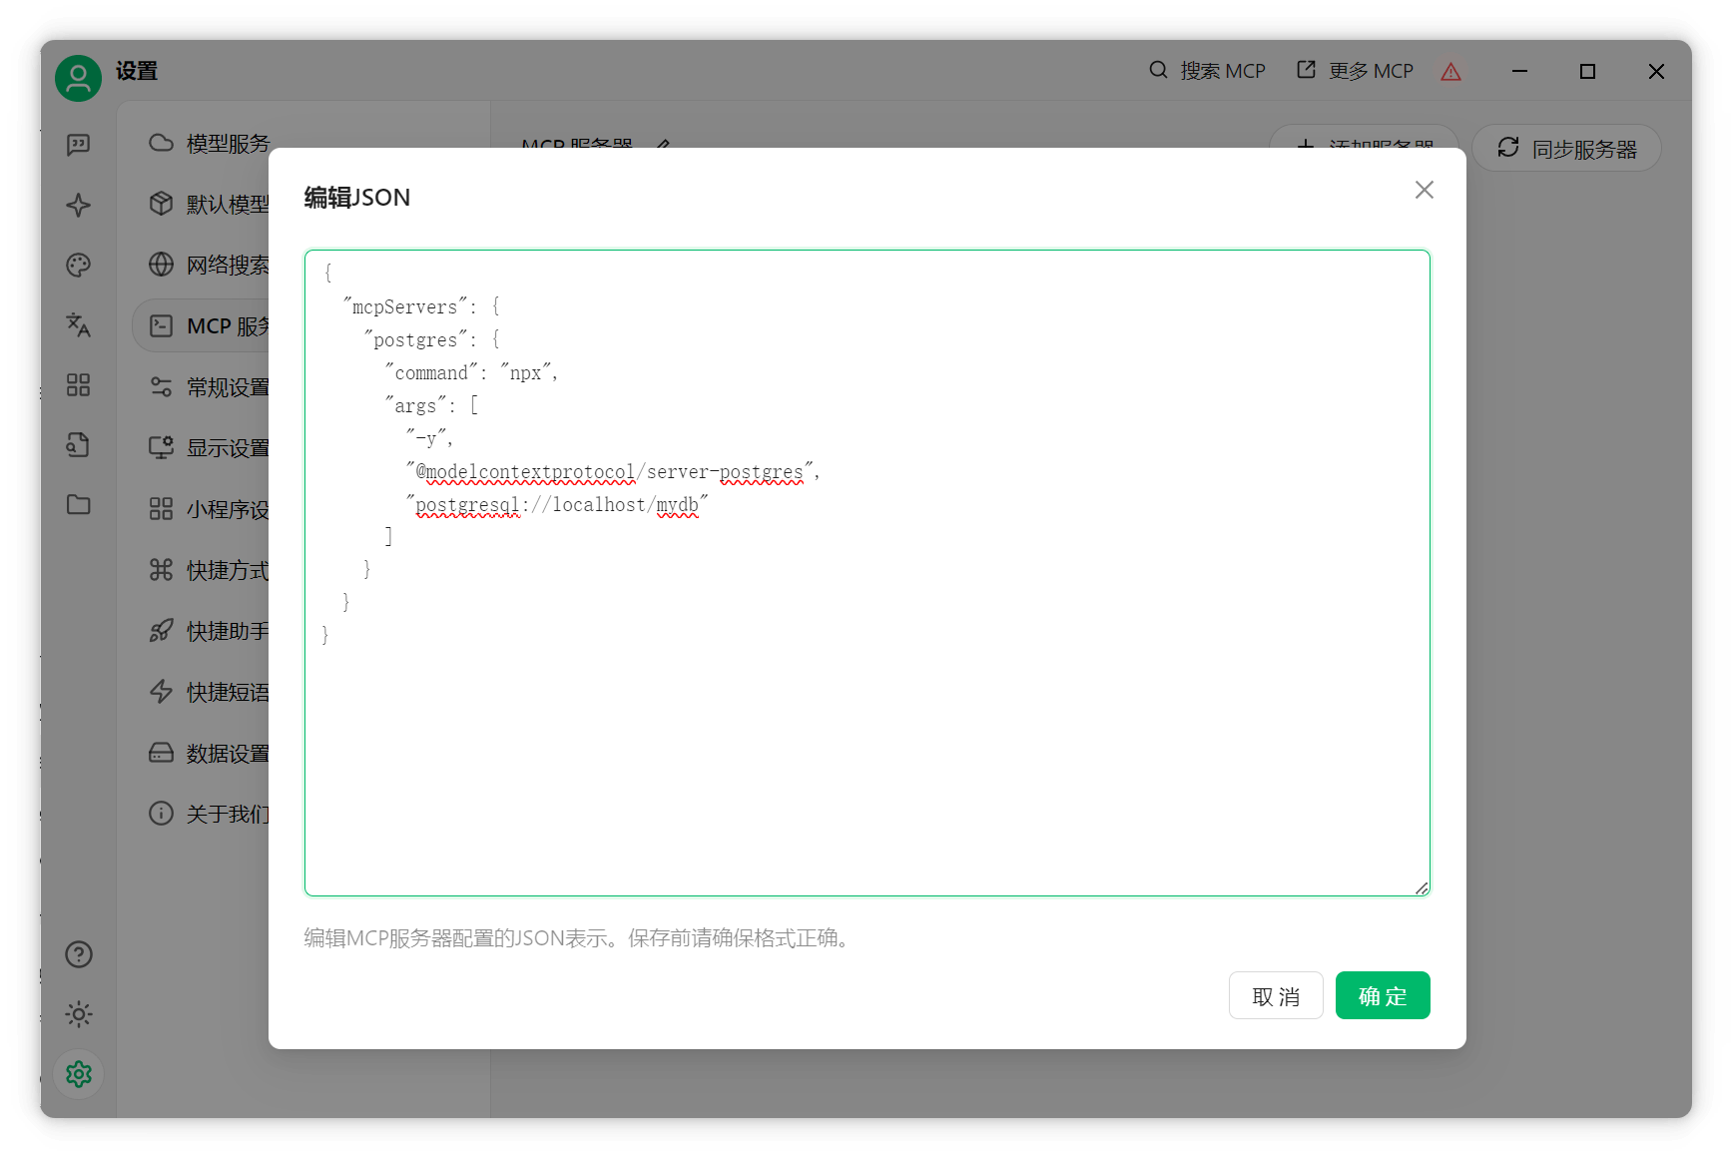Image resolution: width=1732 pixels, height=1158 pixels.
Task: Open the translate icon in sidebar
Action: (x=78, y=324)
